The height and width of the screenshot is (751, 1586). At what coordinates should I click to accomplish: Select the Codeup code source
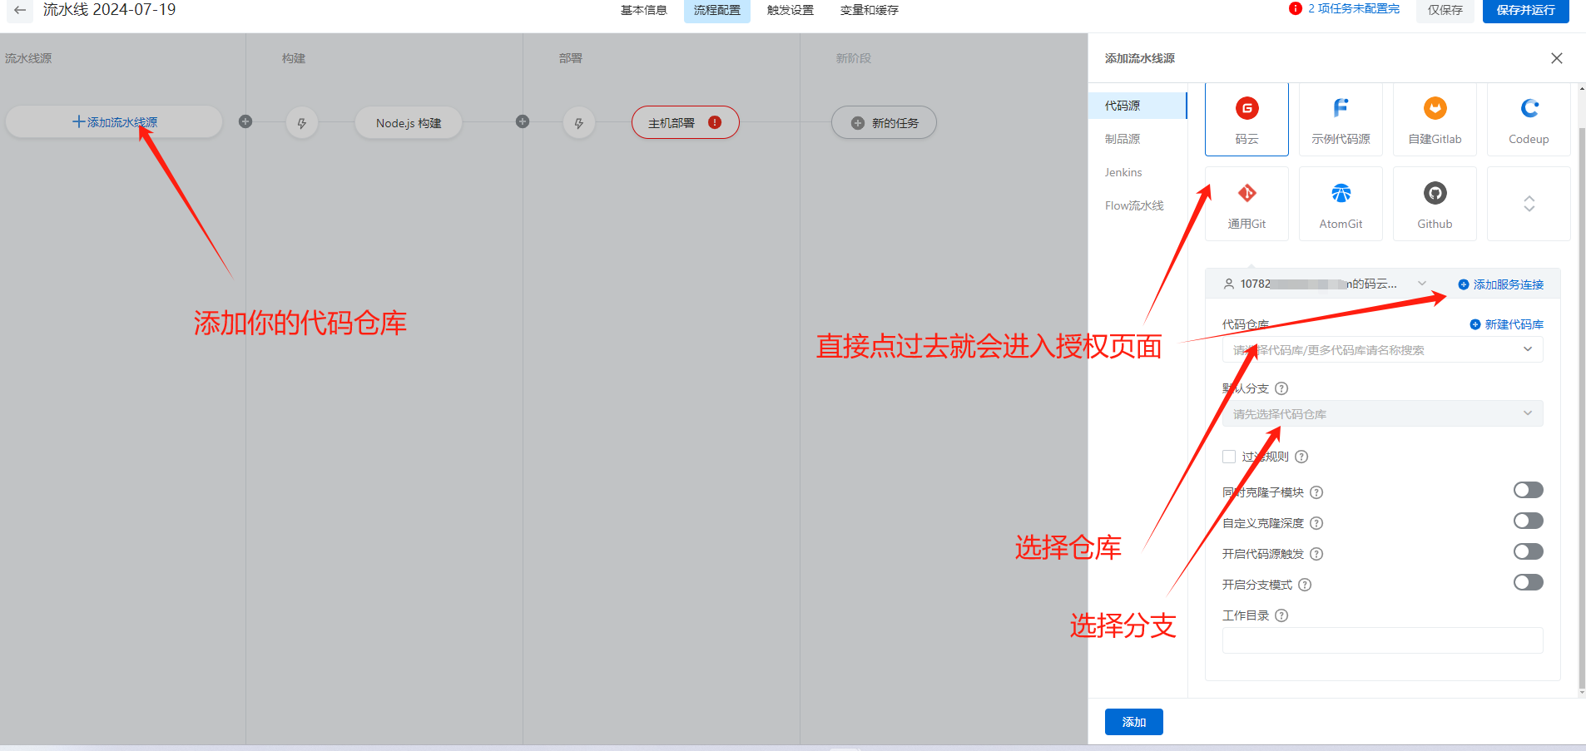pos(1529,109)
